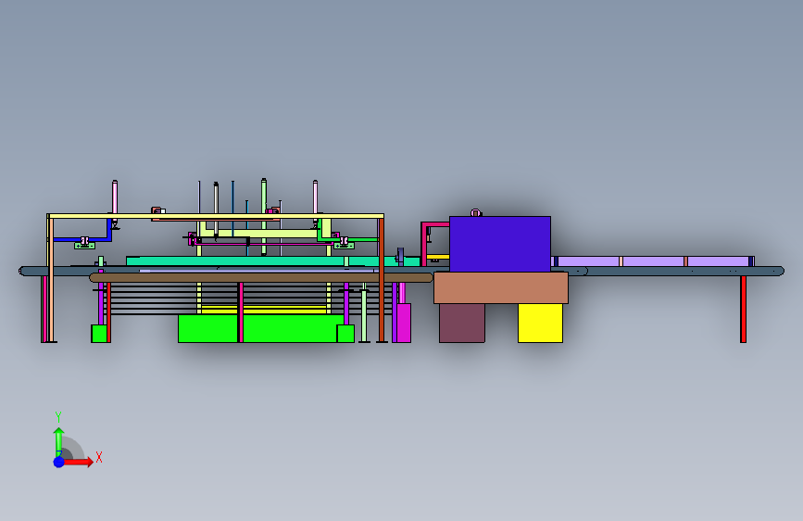The width and height of the screenshot is (803, 521).
Task: Pick the red support leg at far right
Action: click(x=743, y=310)
